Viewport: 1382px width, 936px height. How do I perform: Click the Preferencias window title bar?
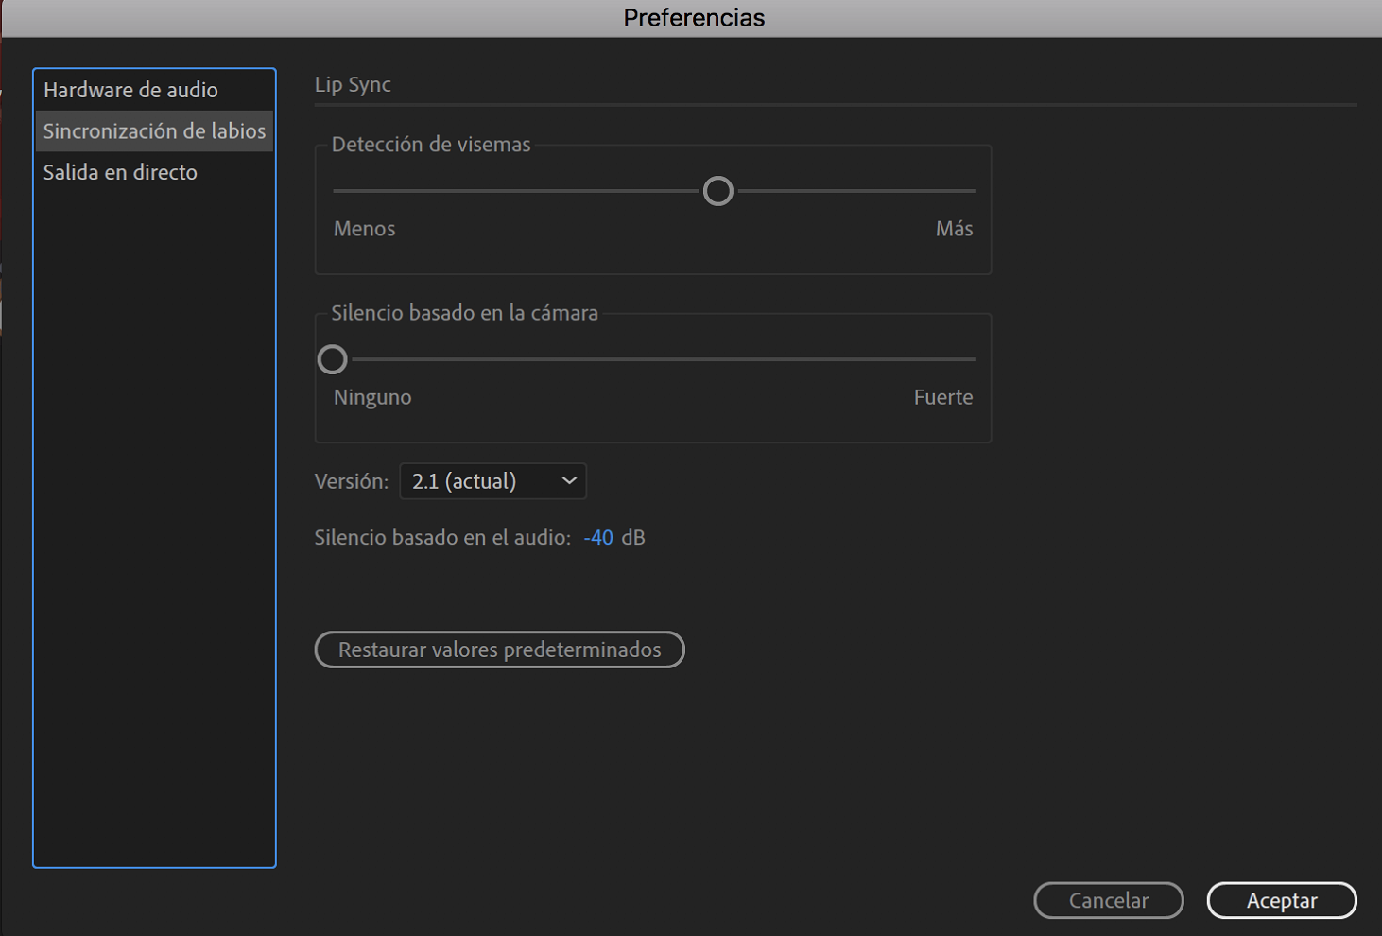pyautogui.click(x=694, y=18)
